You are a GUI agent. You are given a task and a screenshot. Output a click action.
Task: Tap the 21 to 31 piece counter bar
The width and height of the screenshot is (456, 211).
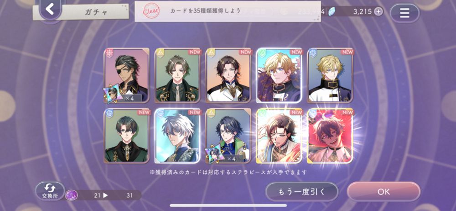coord(104,195)
